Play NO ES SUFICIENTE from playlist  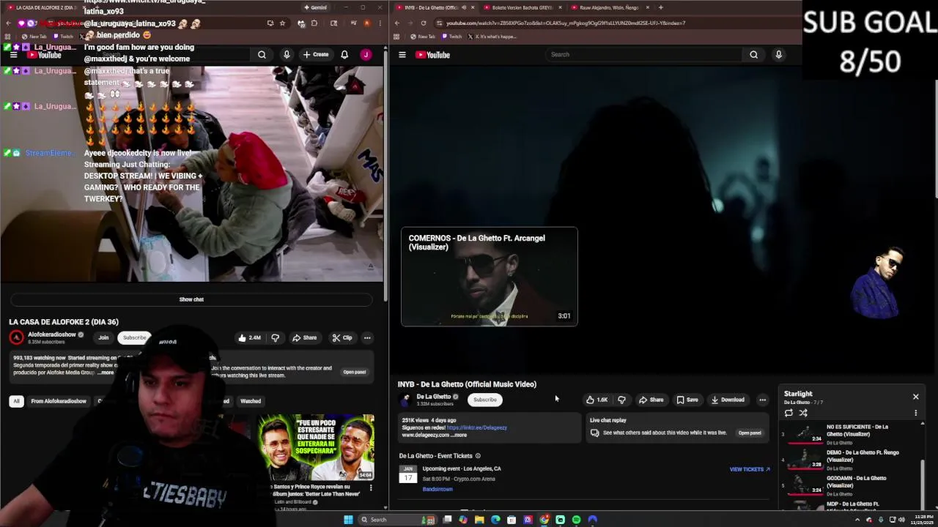(x=850, y=434)
